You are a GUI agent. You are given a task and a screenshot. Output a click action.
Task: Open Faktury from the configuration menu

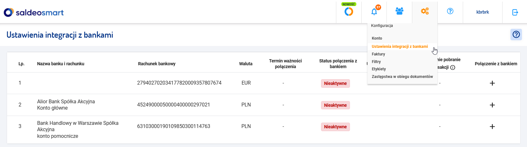378,54
